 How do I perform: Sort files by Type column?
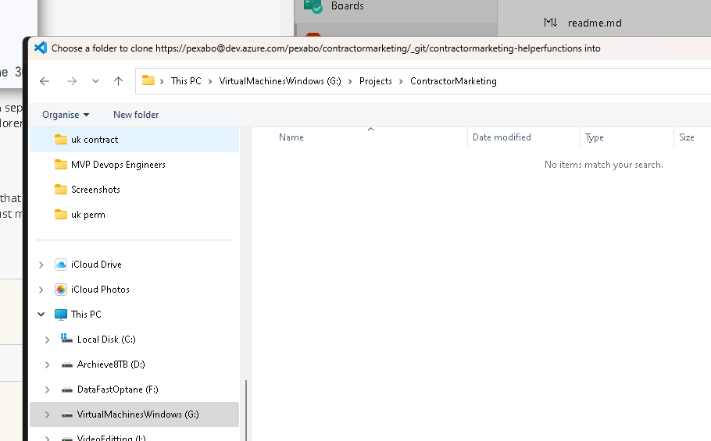(594, 137)
